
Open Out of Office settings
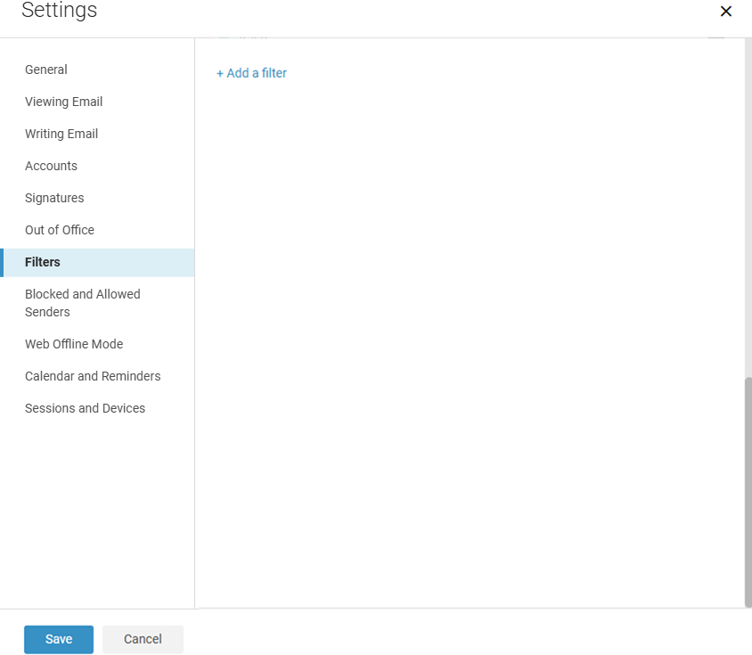click(60, 230)
